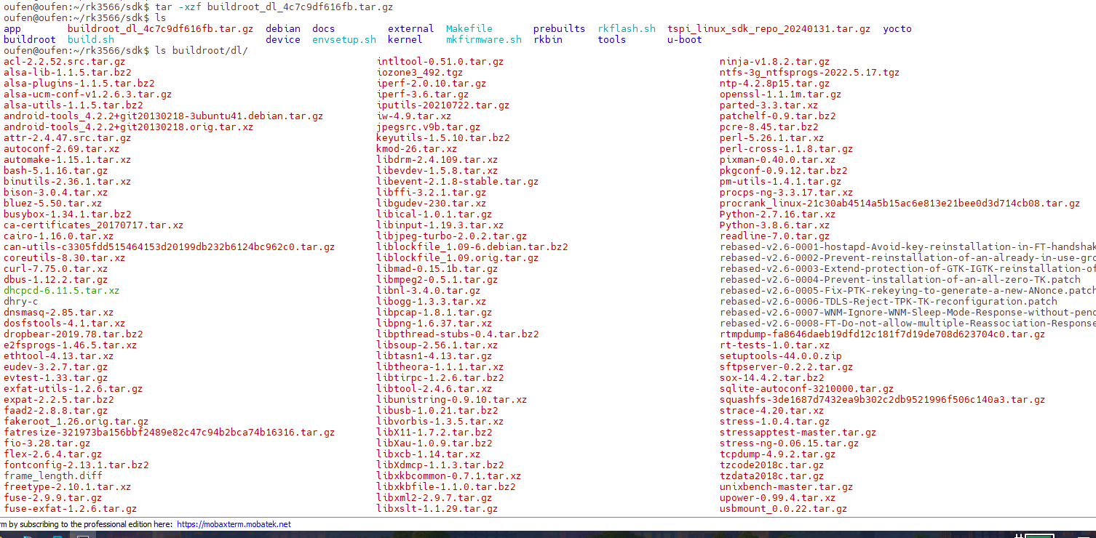The height and width of the screenshot is (538, 1096).
Task: Click the 'envsetup.sh' entry
Action: click(344, 40)
